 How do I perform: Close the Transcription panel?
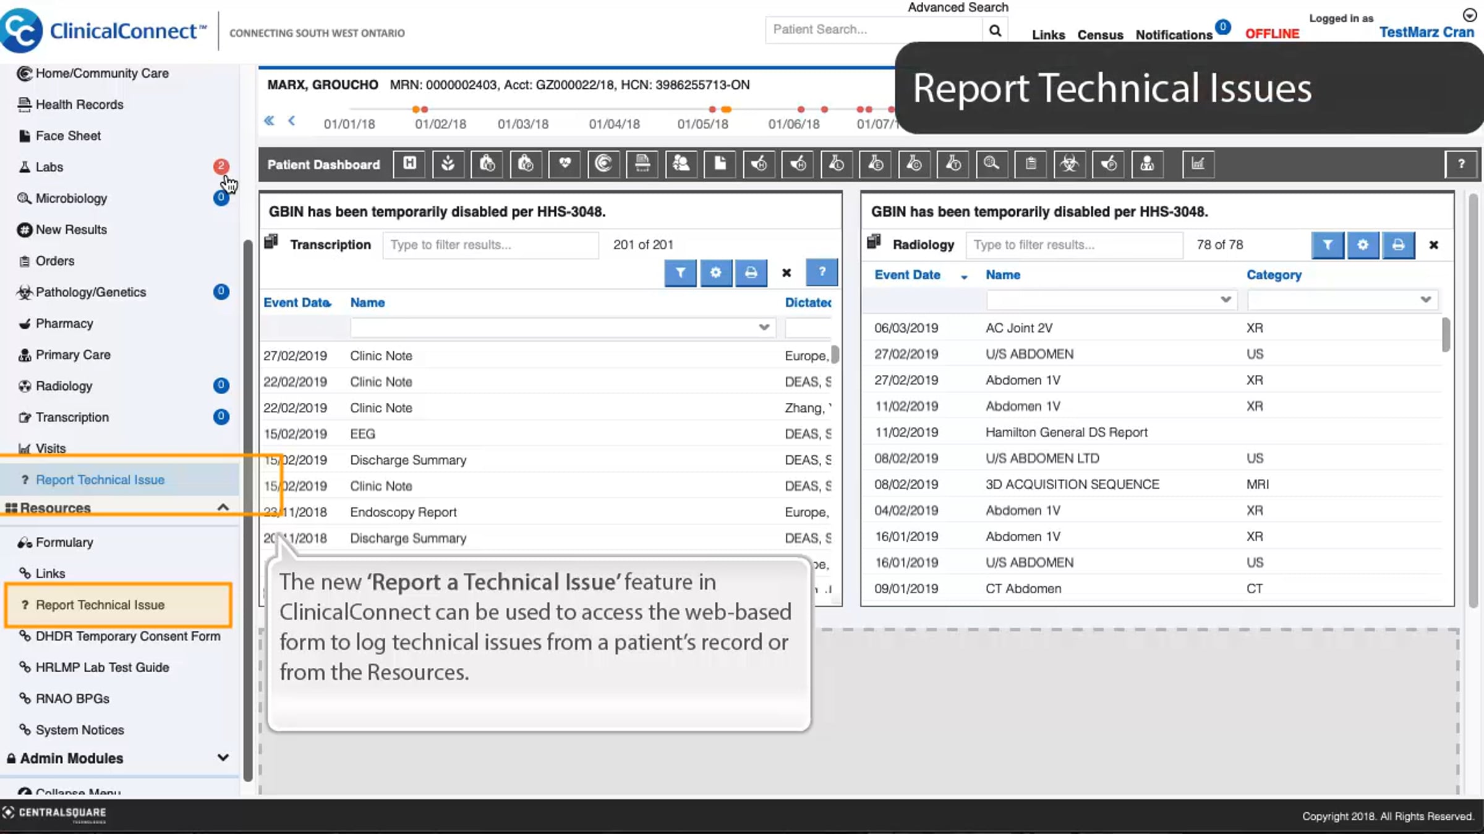[x=787, y=272]
